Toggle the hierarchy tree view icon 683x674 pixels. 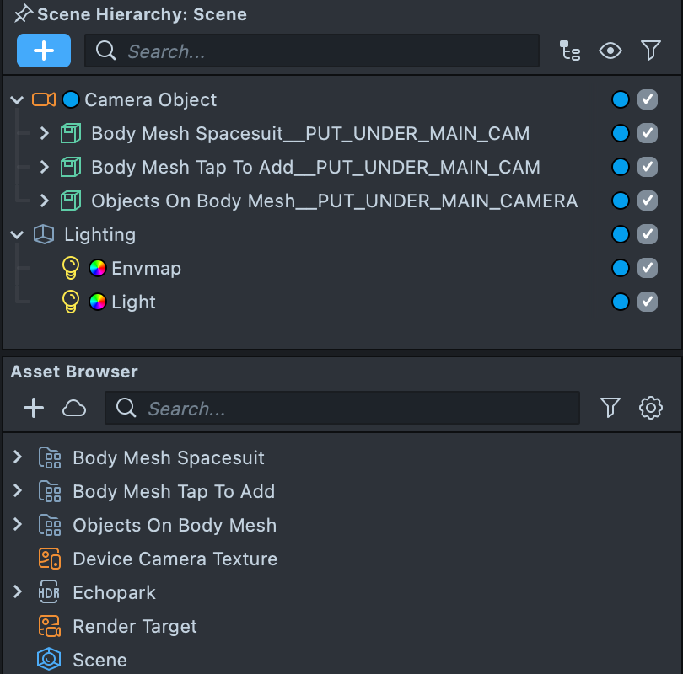click(570, 51)
